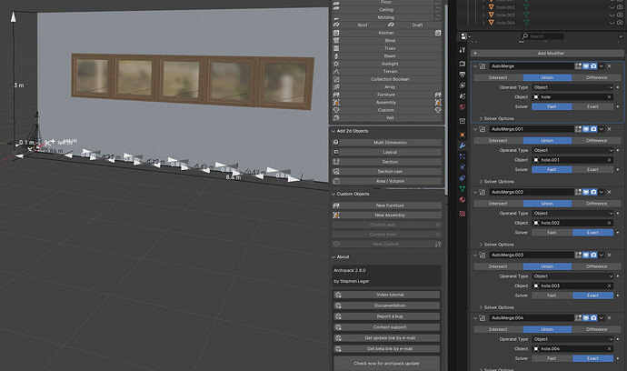
Task: Add a Veil object
Action: [x=386, y=117]
